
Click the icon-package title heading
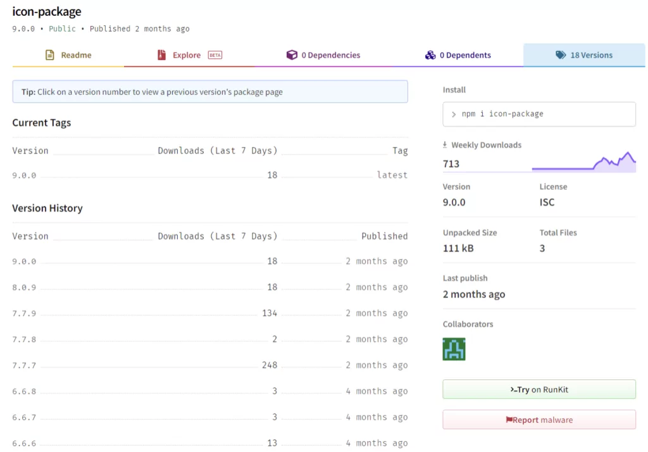click(x=47, y=11)
